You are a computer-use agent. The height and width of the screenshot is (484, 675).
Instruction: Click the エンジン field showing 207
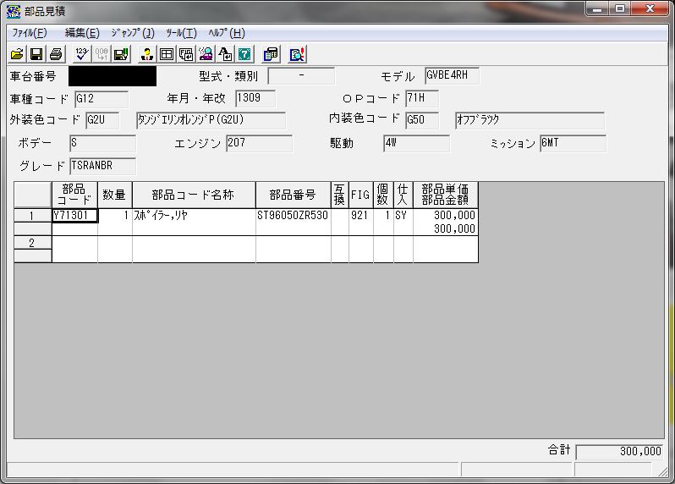pyautogui.click(x=259, y=143)
